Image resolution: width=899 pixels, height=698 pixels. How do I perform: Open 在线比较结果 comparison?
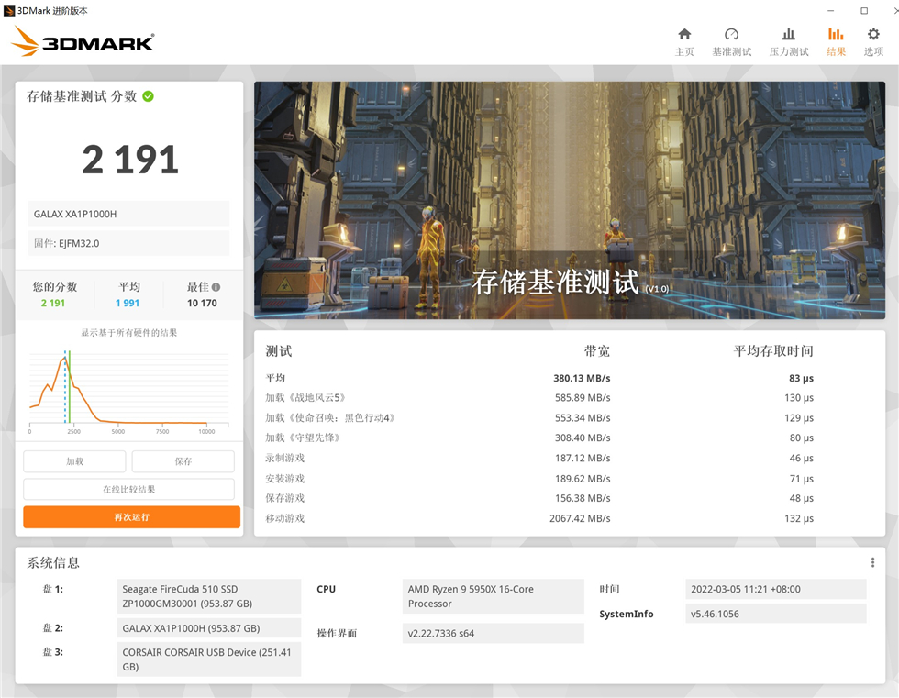coord(130,488)
